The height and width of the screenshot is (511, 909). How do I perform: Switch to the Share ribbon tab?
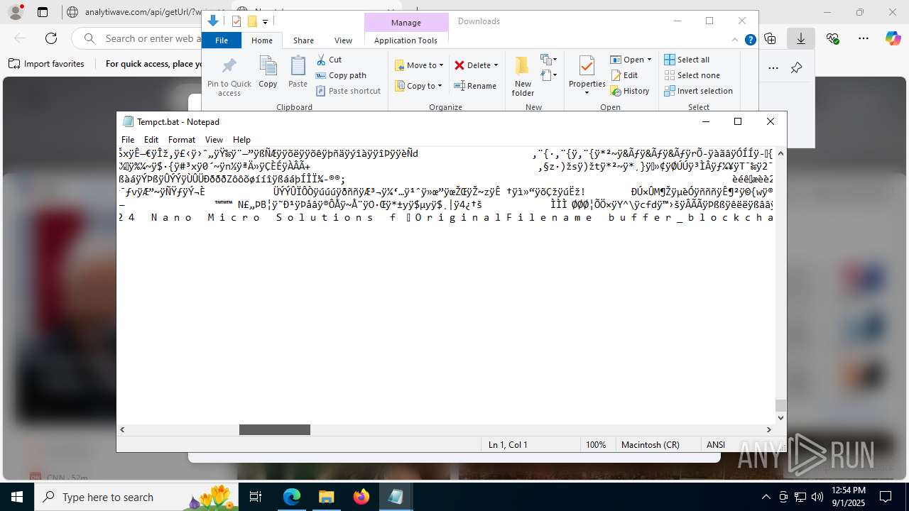(303, 40)
